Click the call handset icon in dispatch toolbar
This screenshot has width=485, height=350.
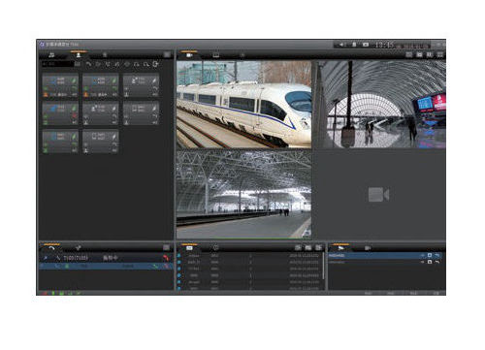[88, 64]
